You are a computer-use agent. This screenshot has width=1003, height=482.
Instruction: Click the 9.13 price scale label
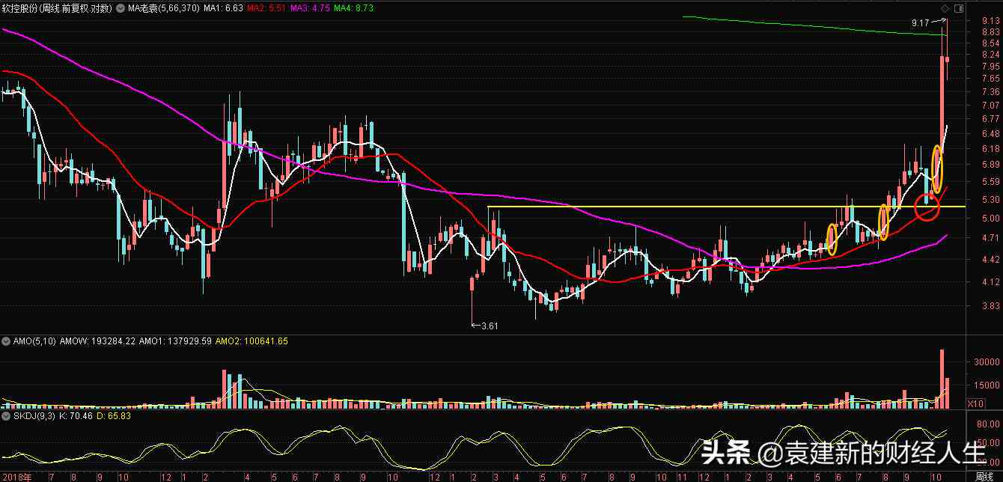point(990,21)
